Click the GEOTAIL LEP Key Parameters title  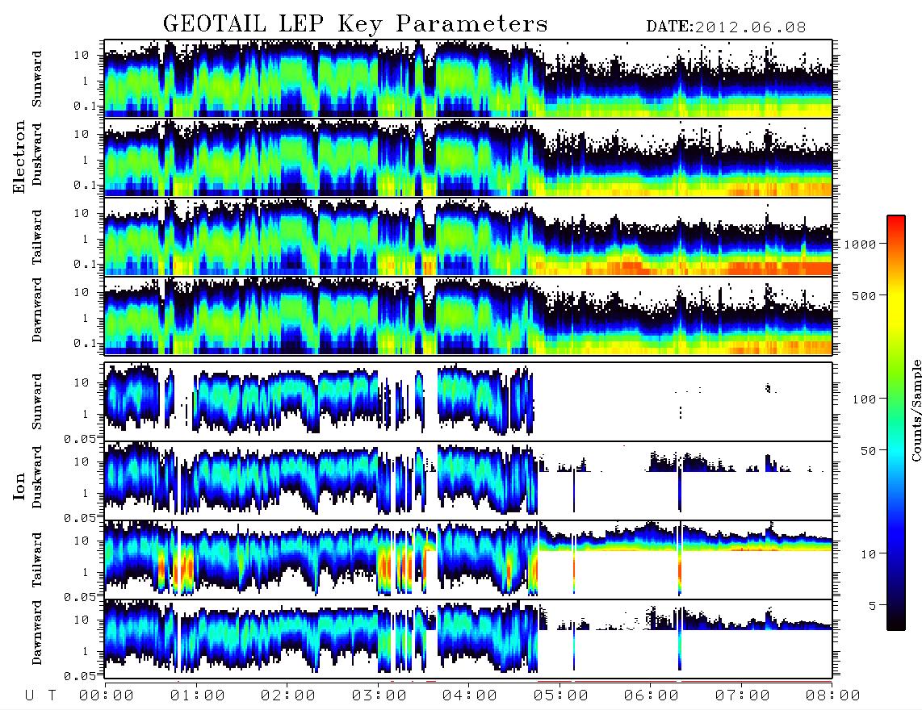pos(355,24)
